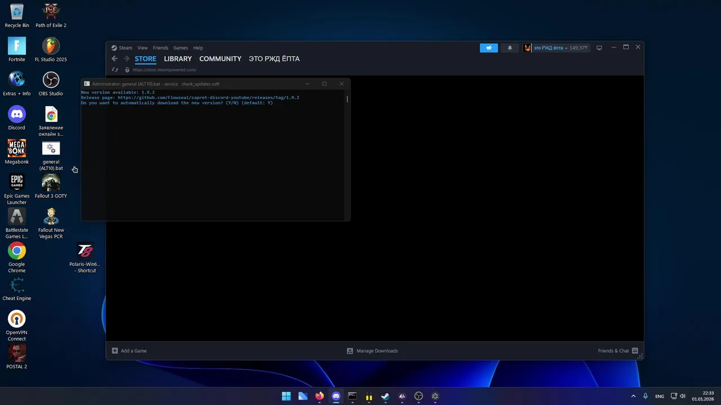Select the Epic Games Launcher desktop icon
721x405 pixels.
coord(17,190)
